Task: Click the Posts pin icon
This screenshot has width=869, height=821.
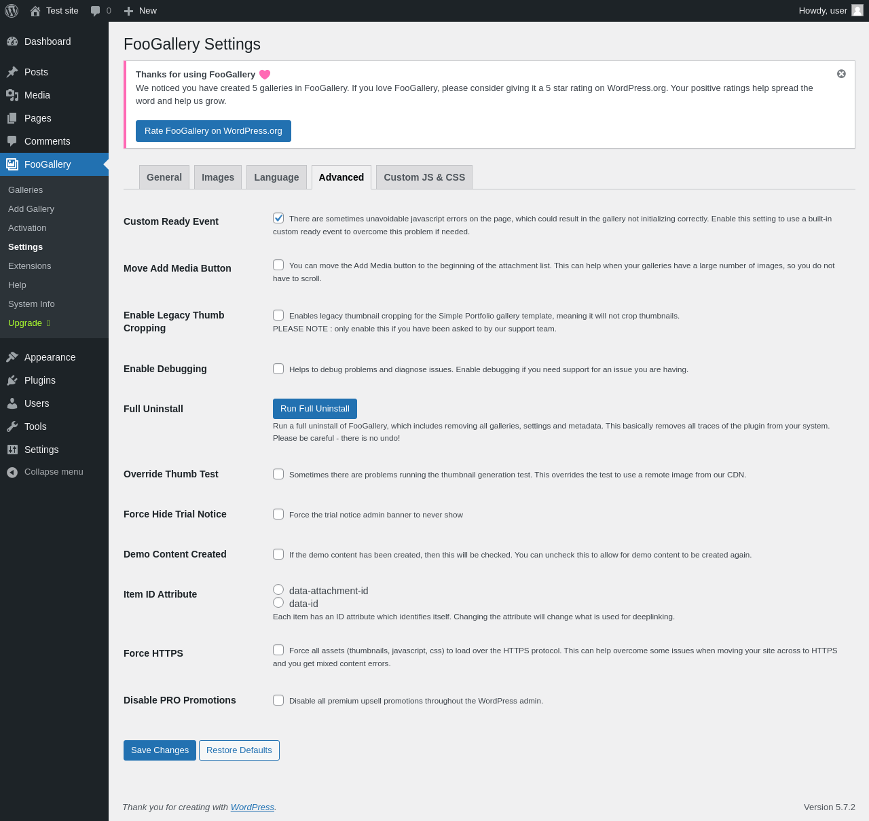Action: tap(12, 72)
